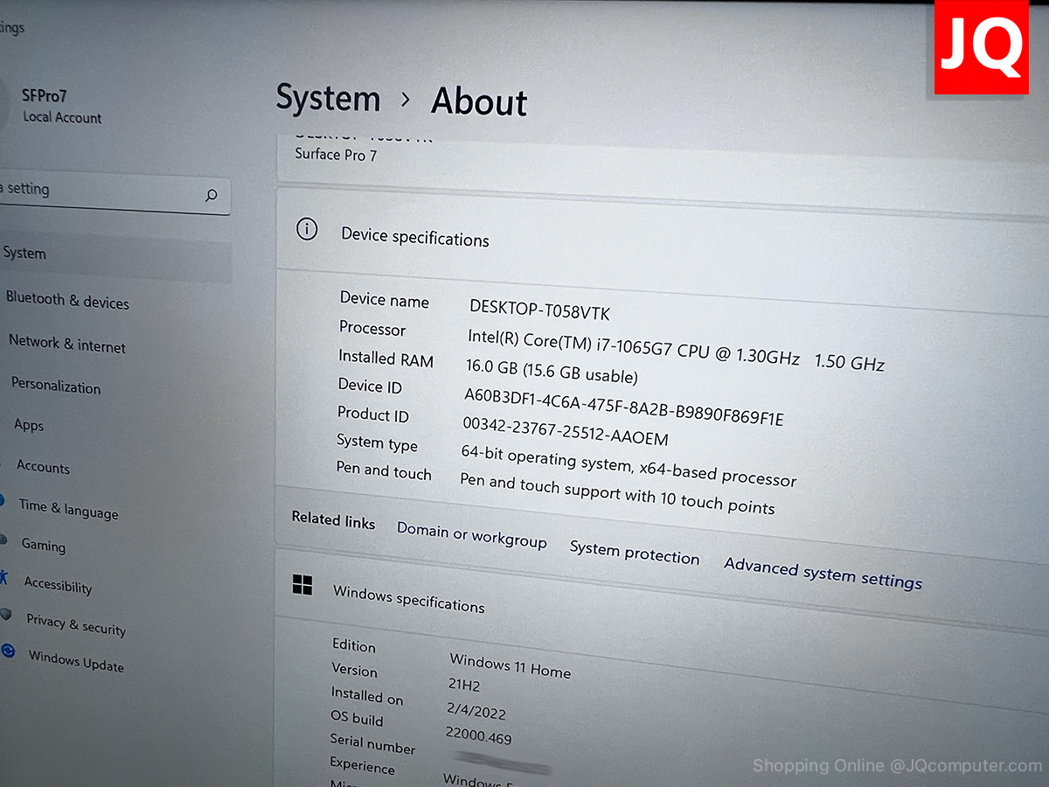Screen dimensions: 1049x787
Task: Click the Windows logo beside Windows specifications
Action: (302, 585)
